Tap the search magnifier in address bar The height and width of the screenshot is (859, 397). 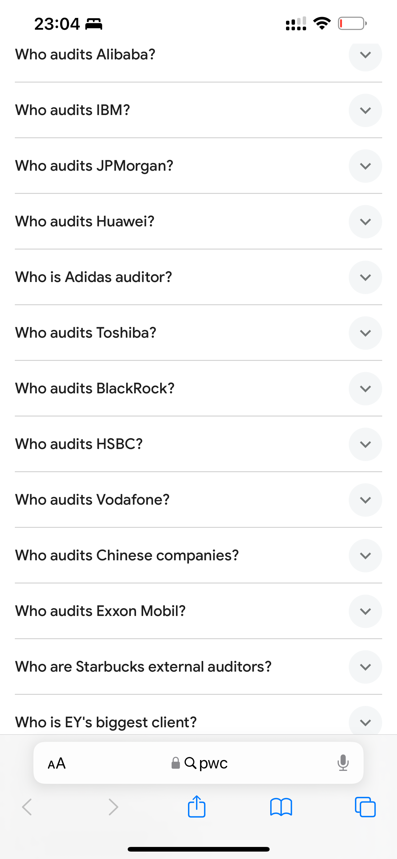tap(190, 763)
